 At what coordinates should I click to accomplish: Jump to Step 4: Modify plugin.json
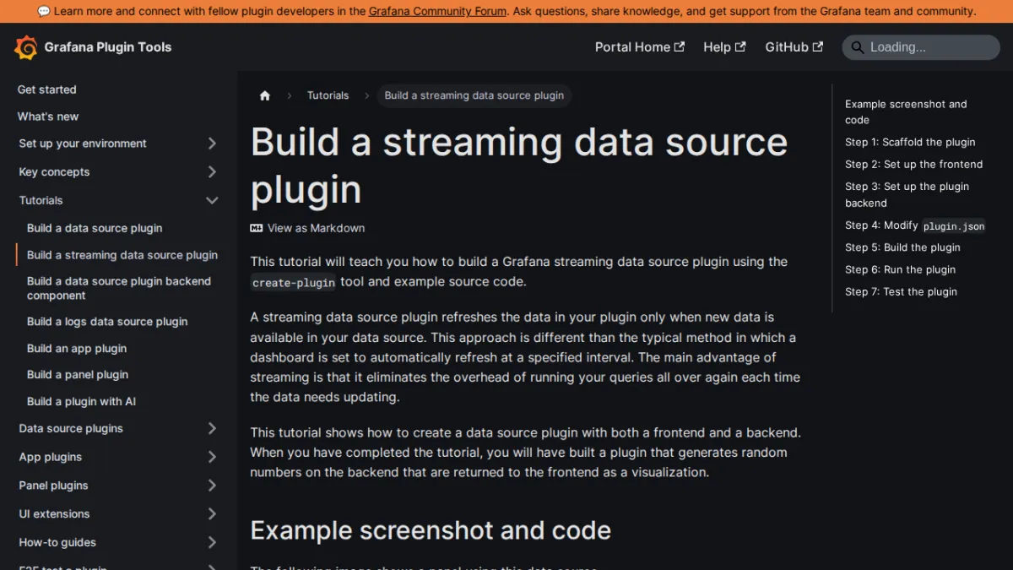915,225
